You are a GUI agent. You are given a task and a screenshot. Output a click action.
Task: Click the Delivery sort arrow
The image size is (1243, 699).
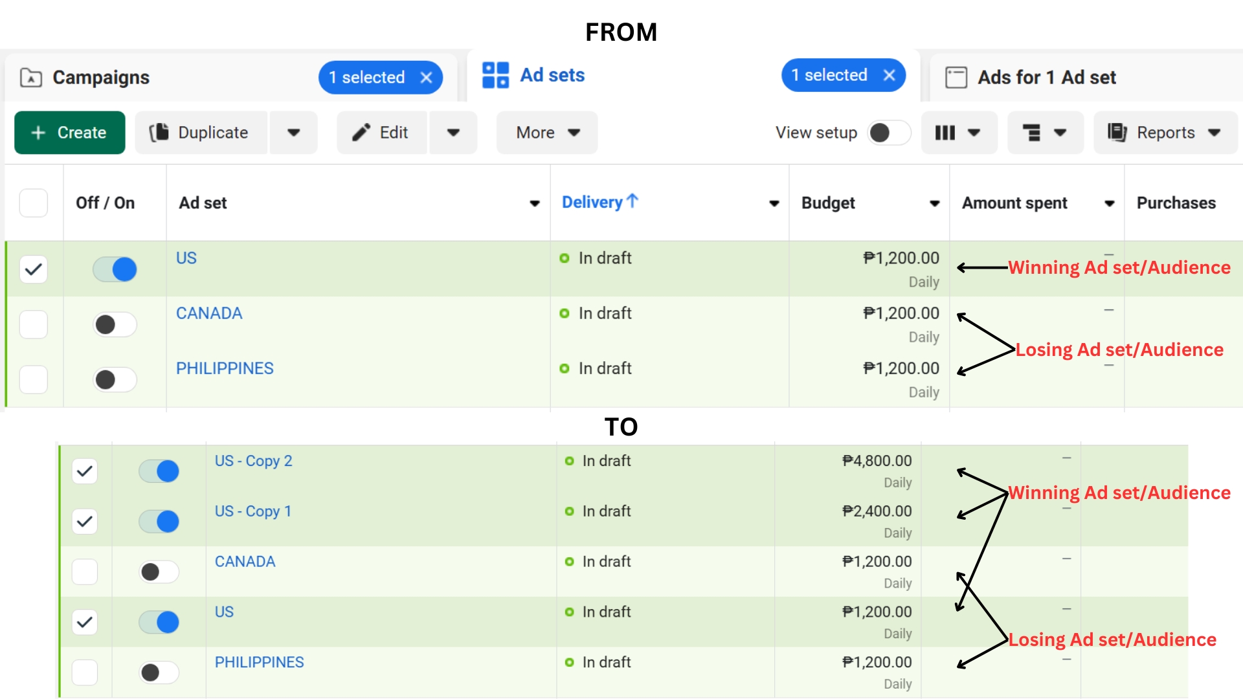pyautogui.click(x=633, y=201)
